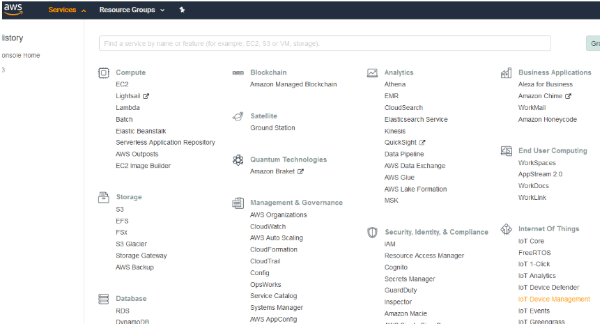Image resolution: width=602 pixels, height=328 pixels.
Task: Click the Blockchain category icon
Action: tap(238, 73)
